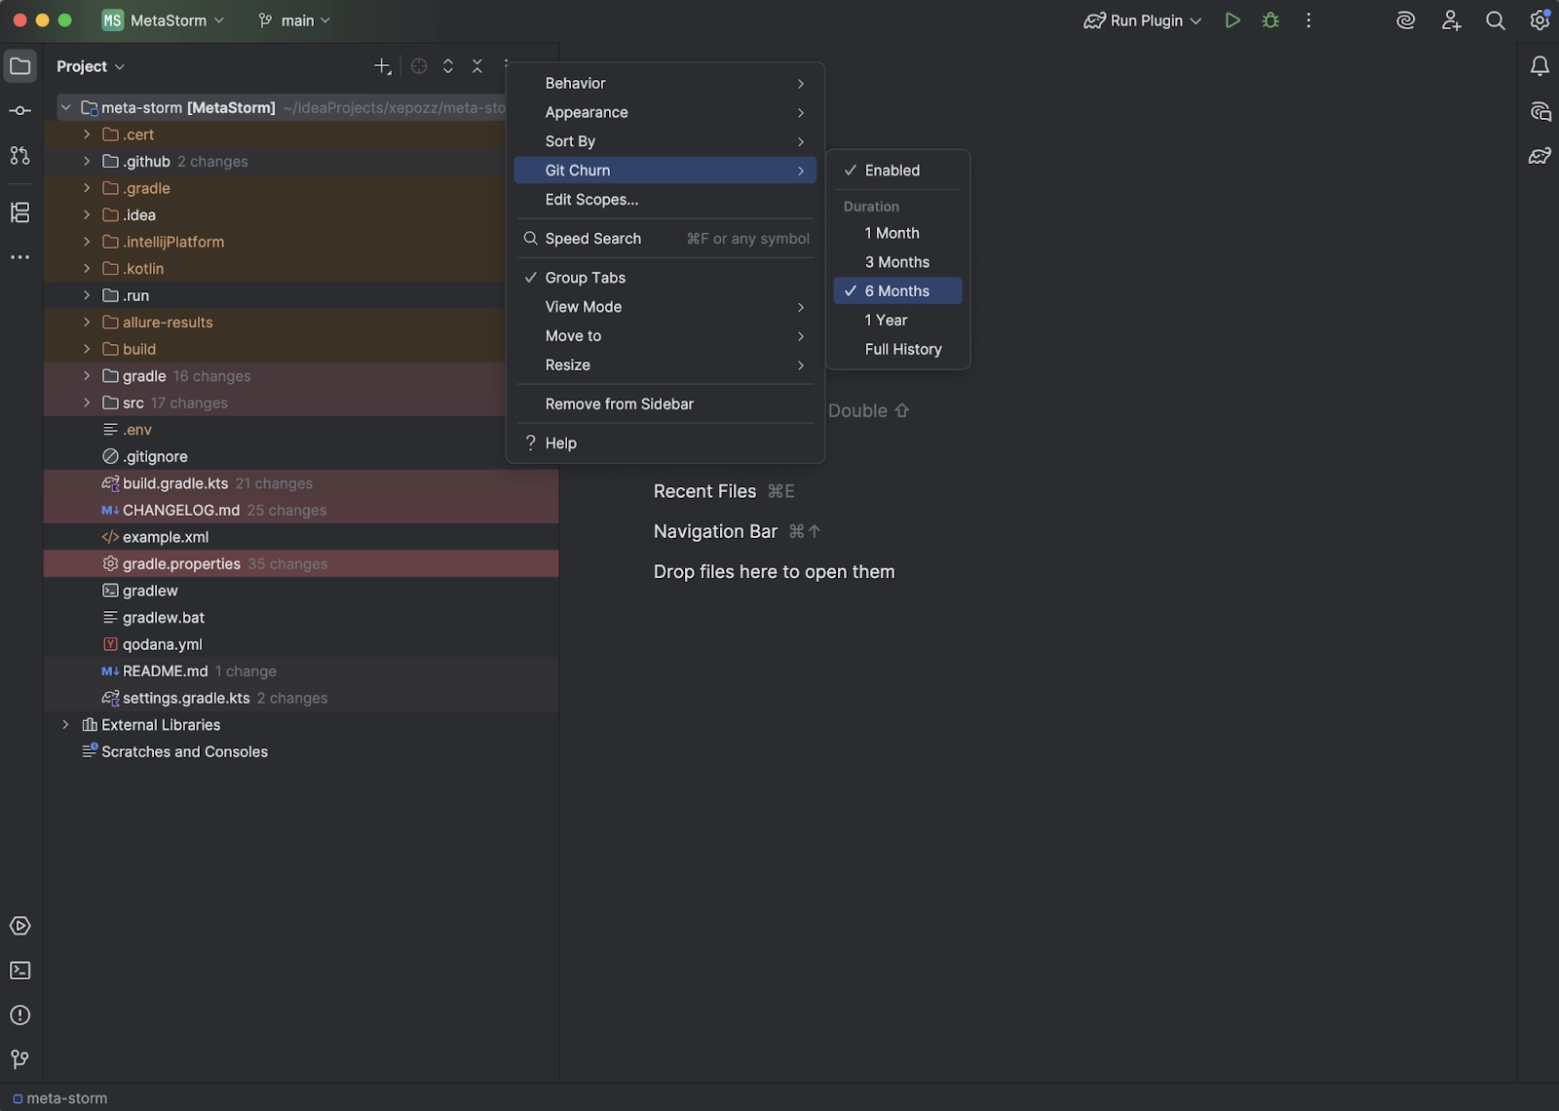Open the Notifications bell icon
The height and width of the screenshot is (1111, 1559).
pyautogui.click(x=1539, y=65)
